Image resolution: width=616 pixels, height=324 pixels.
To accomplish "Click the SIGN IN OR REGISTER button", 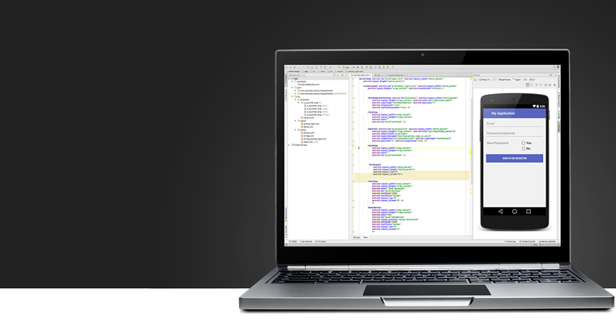I will 514,159.
